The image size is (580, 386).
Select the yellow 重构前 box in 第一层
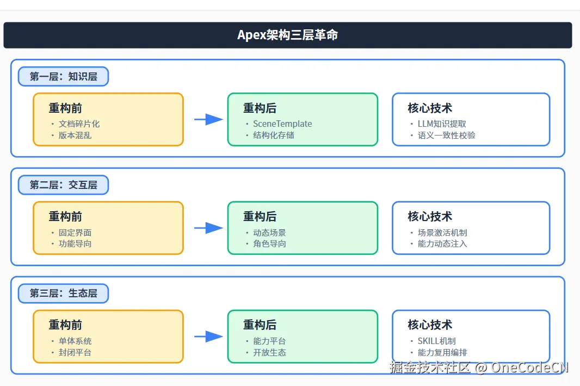(108, 119)
